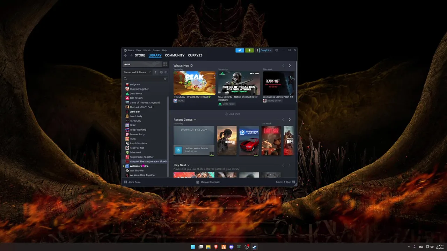Expand the Recent Games shelf dropdown
This screenshot has height=251, width=447.
(x=195, y=120)
